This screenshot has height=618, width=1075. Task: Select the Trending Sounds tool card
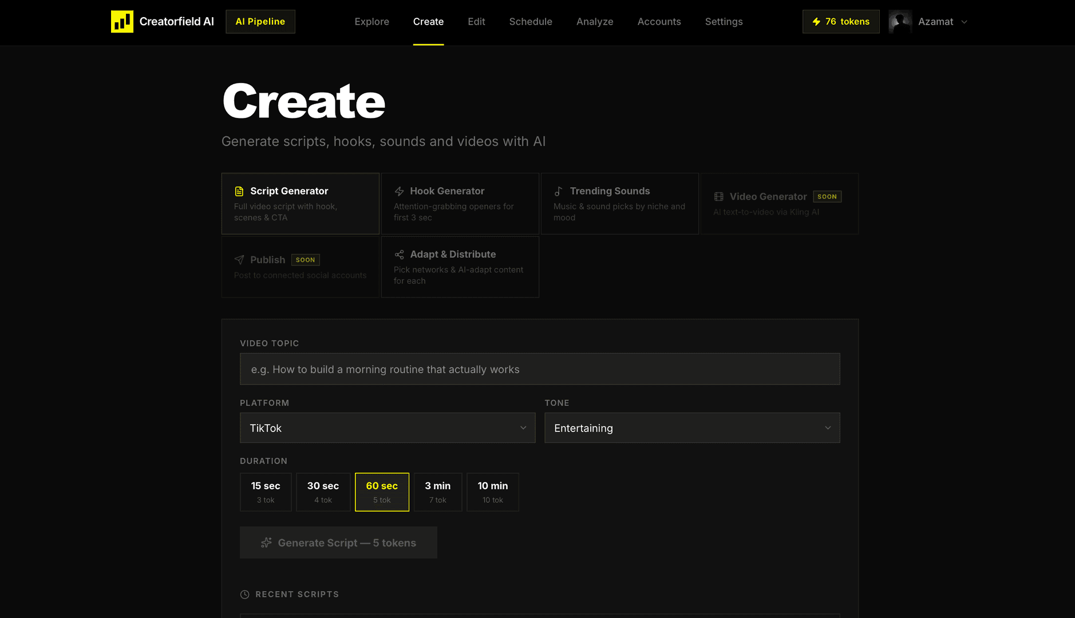click(x=620, y=204)
